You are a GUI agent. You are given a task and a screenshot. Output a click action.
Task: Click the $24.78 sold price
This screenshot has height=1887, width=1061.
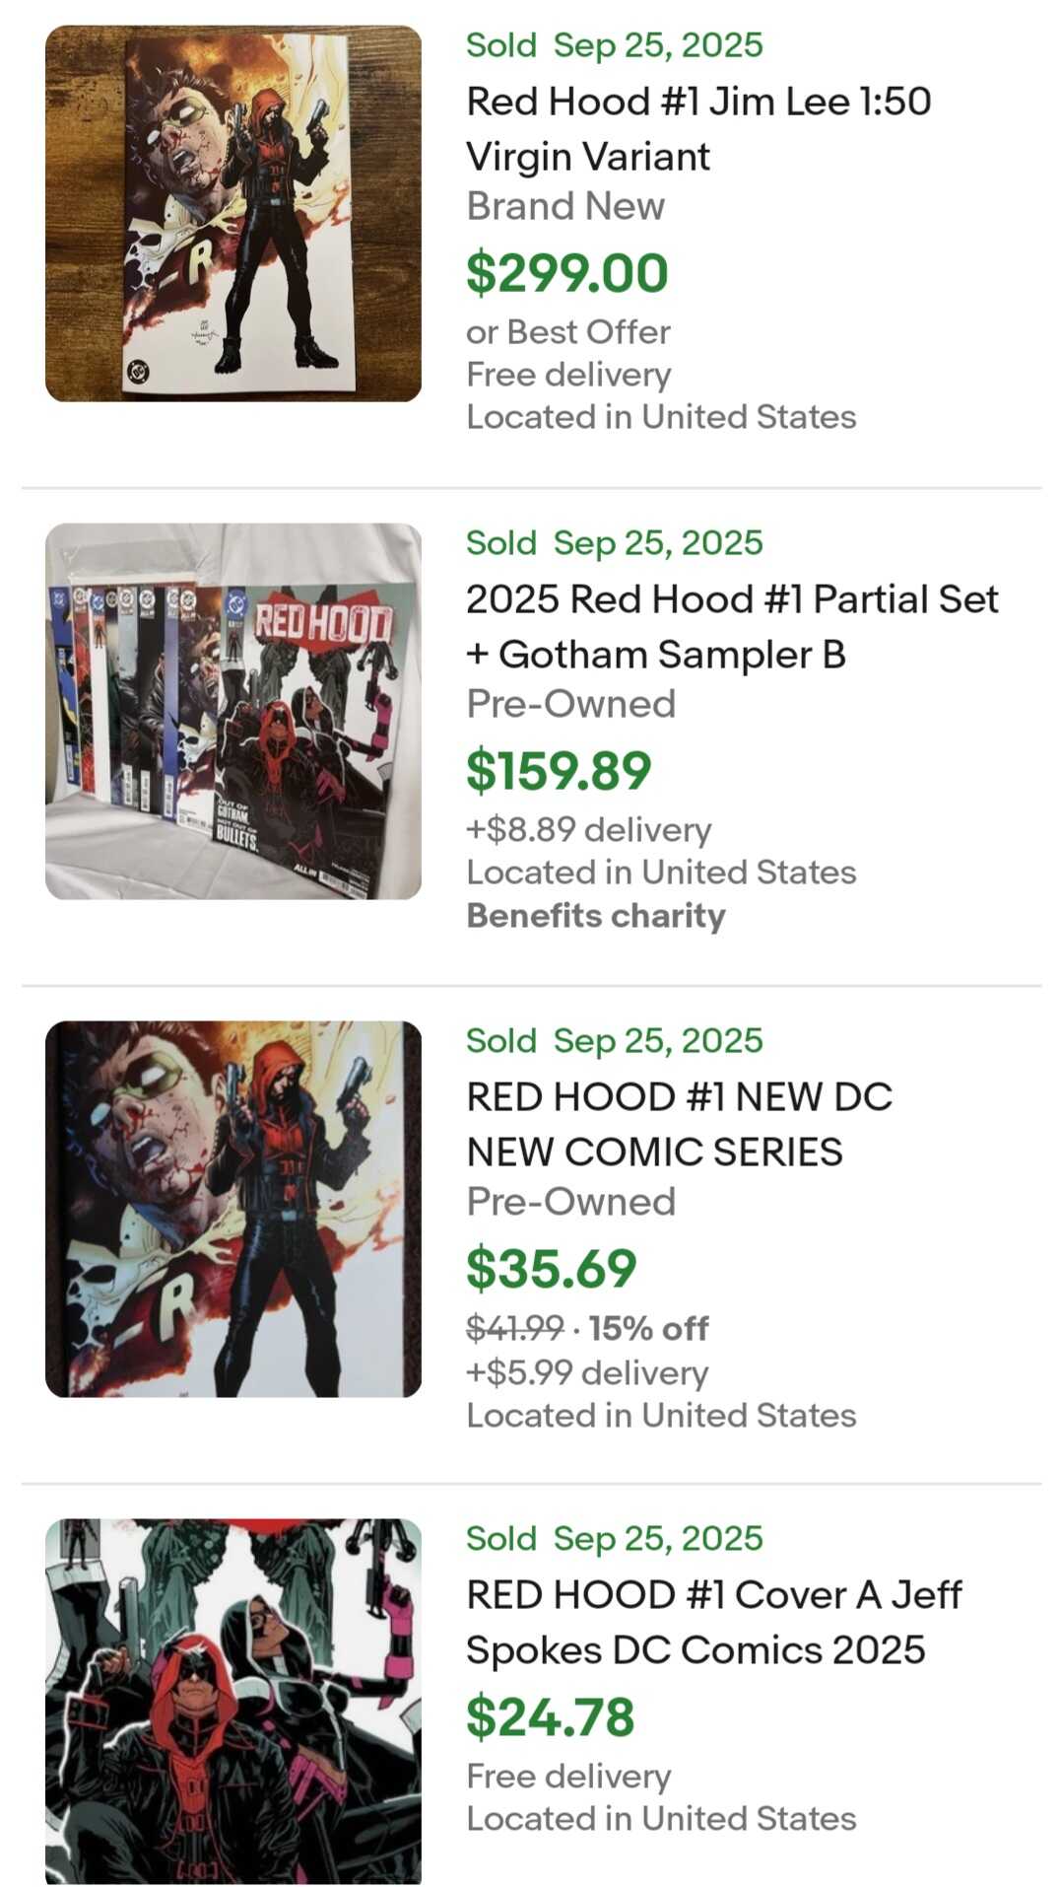coord(550,1717)
